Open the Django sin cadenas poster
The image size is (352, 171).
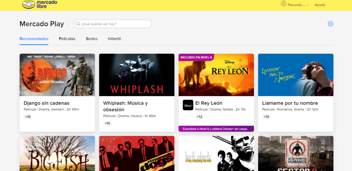coord(57,75)
